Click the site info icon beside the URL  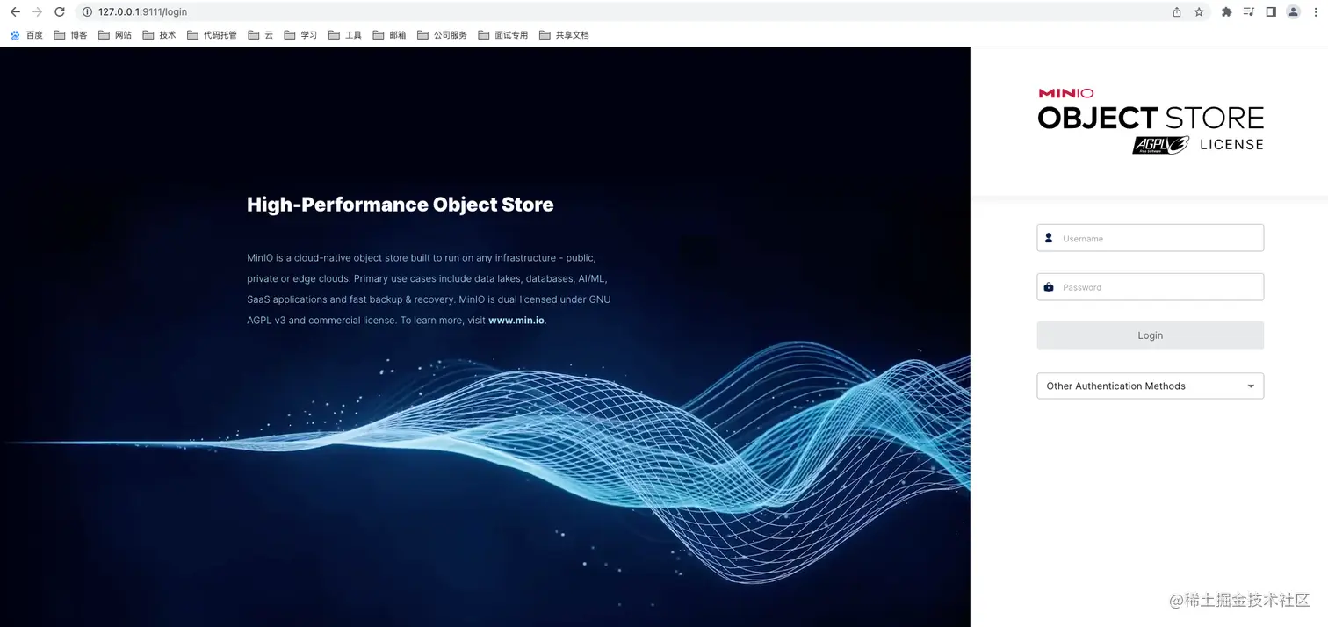pos(87,12)
